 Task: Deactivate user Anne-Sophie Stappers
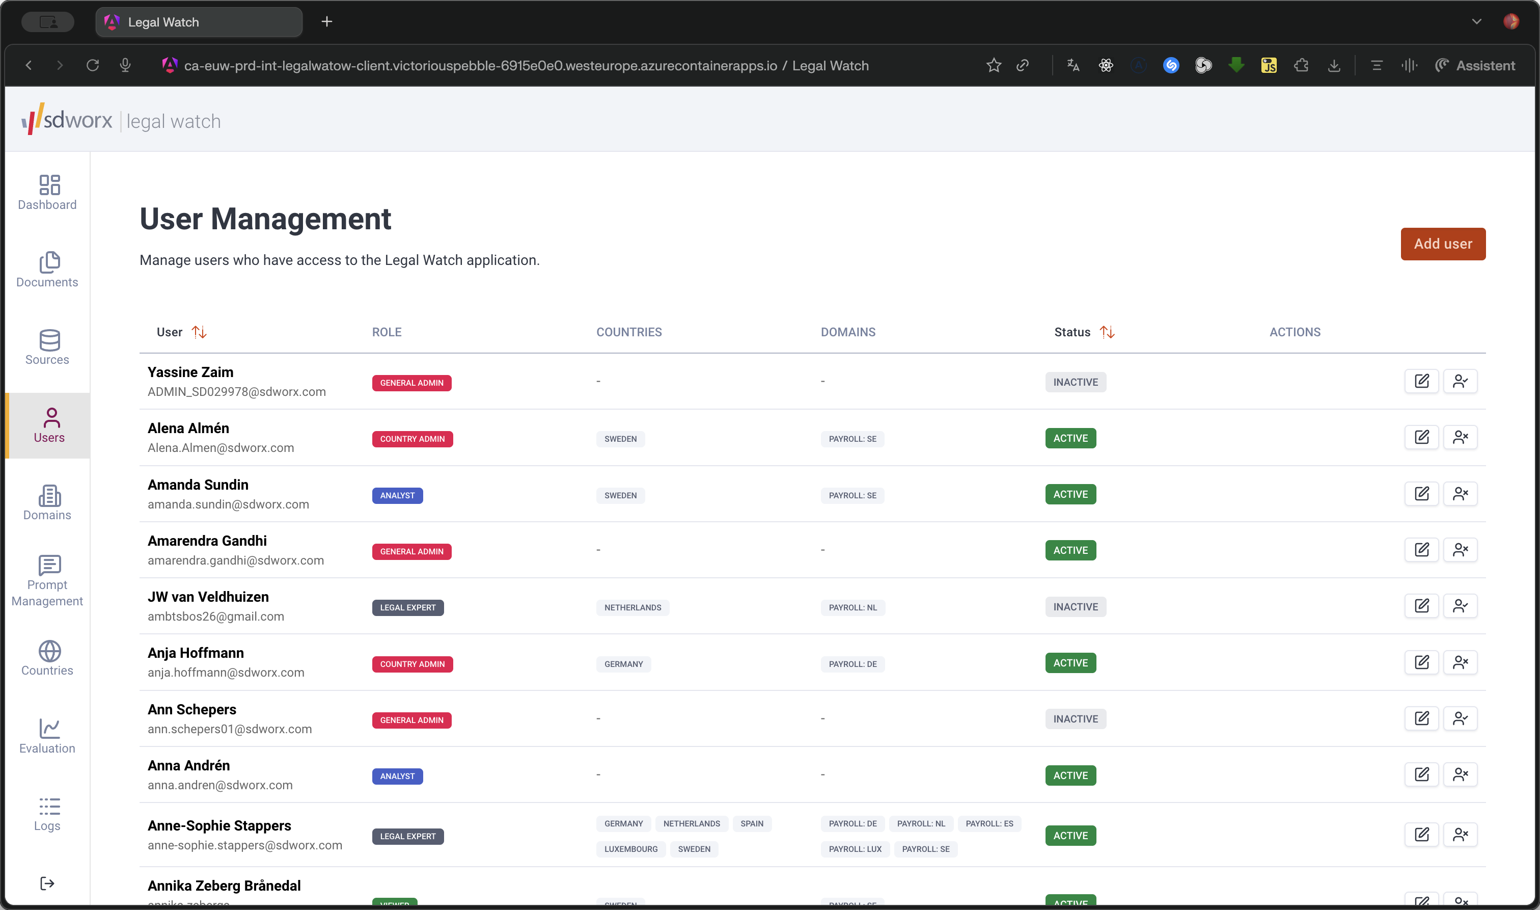tap(1461, 835)
